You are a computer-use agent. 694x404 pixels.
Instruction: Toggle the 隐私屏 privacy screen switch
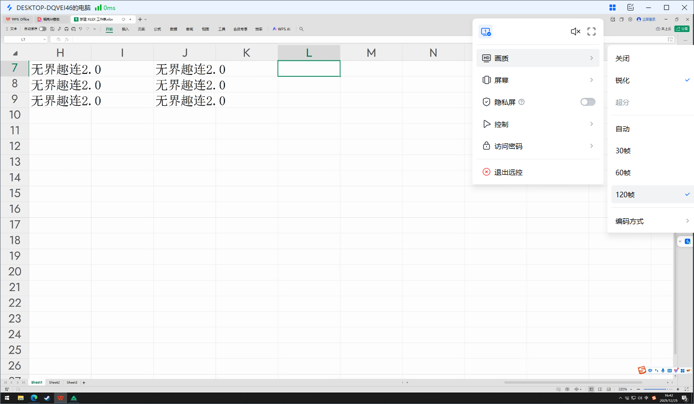587,102
